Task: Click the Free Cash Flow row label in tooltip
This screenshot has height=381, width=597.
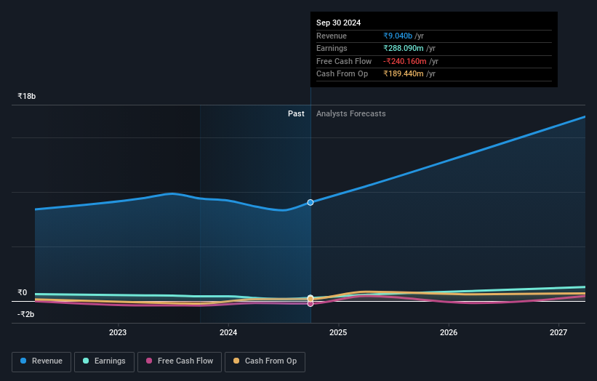Action: coord(344,61)
